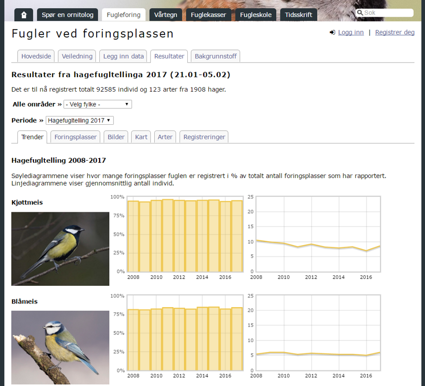Screen dimensions: 425x386
Task: Switch to the Foringsplasser sub-tab
Action: click(x=75, y=137)
